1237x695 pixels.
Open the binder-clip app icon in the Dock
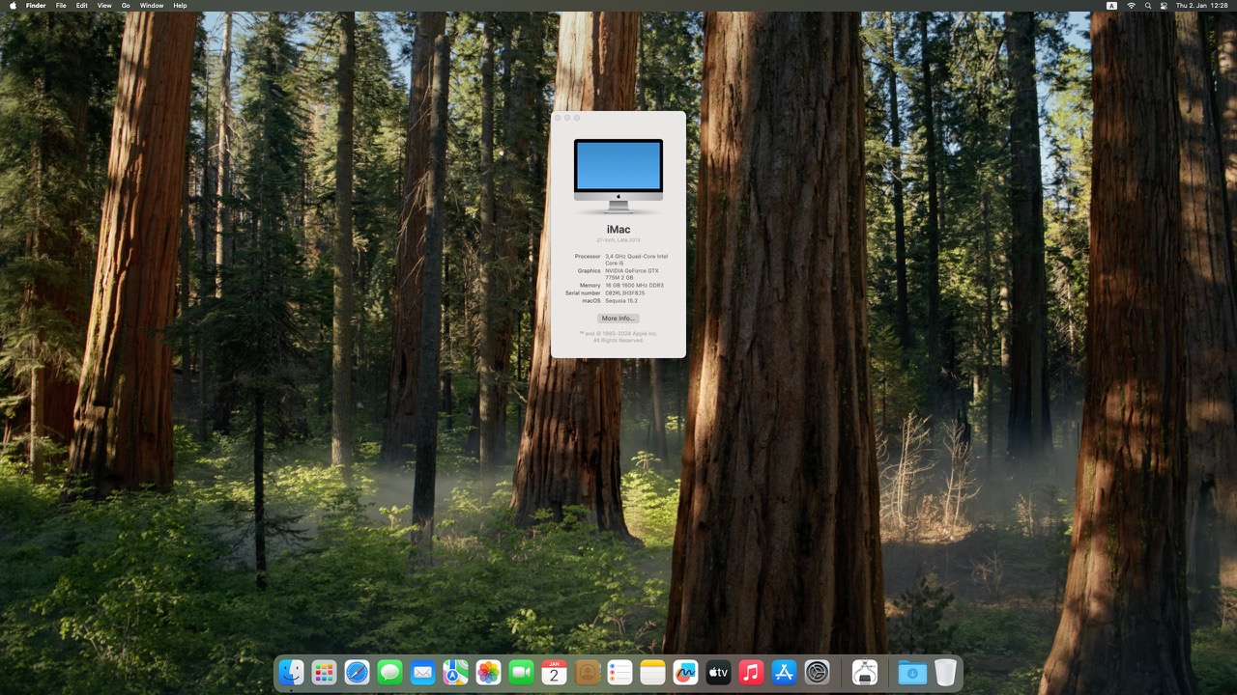865,673
